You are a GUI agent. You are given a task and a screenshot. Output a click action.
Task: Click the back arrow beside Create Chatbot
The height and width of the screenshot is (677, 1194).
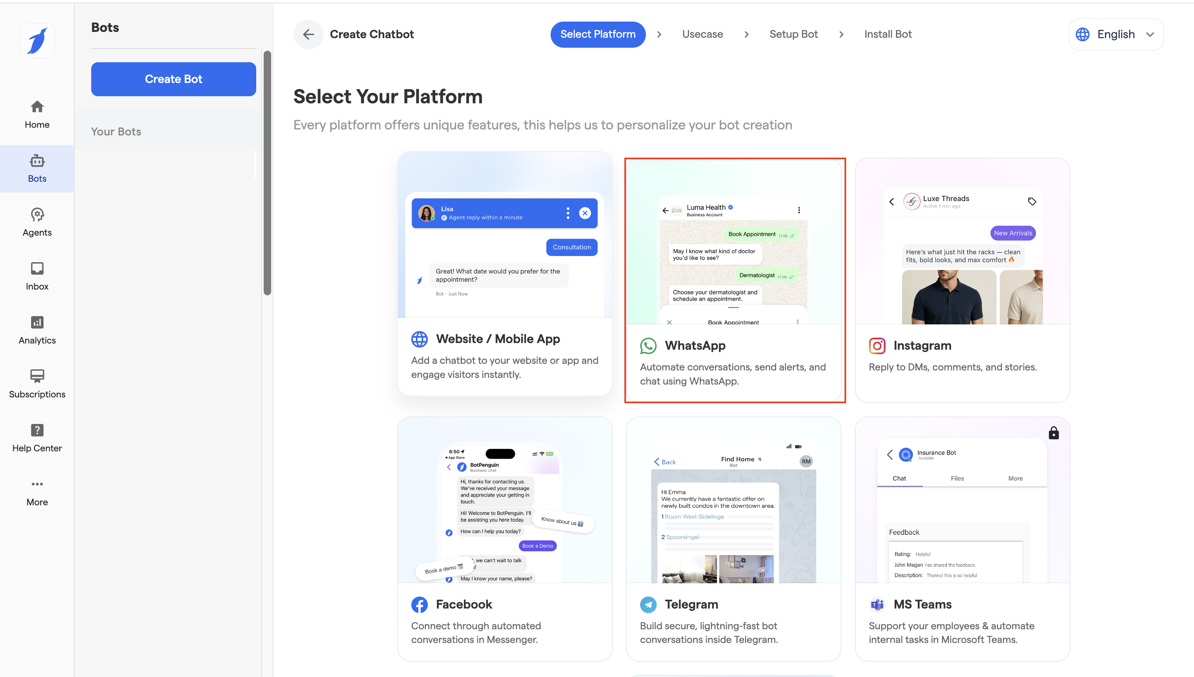[x=308, y=34]
